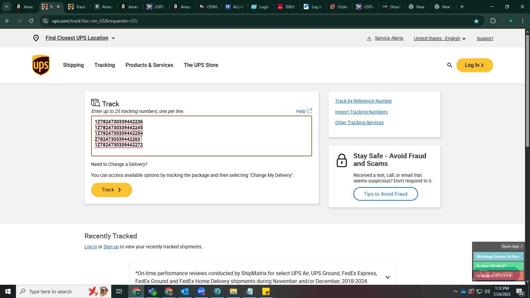Open Microsoft Teams from the taskbar
The width and height of the screenshot is (530, 298).
[x=152, y=291]
